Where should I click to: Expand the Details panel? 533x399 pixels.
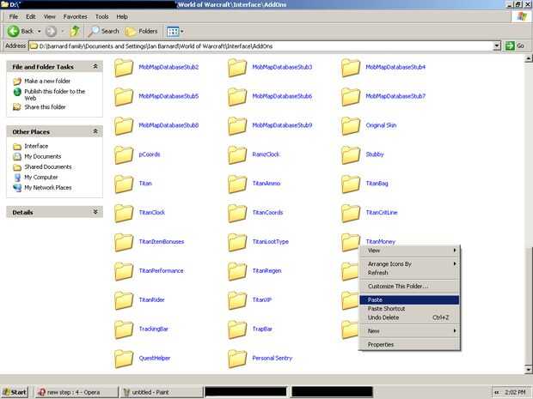click(x=95, y=212)
